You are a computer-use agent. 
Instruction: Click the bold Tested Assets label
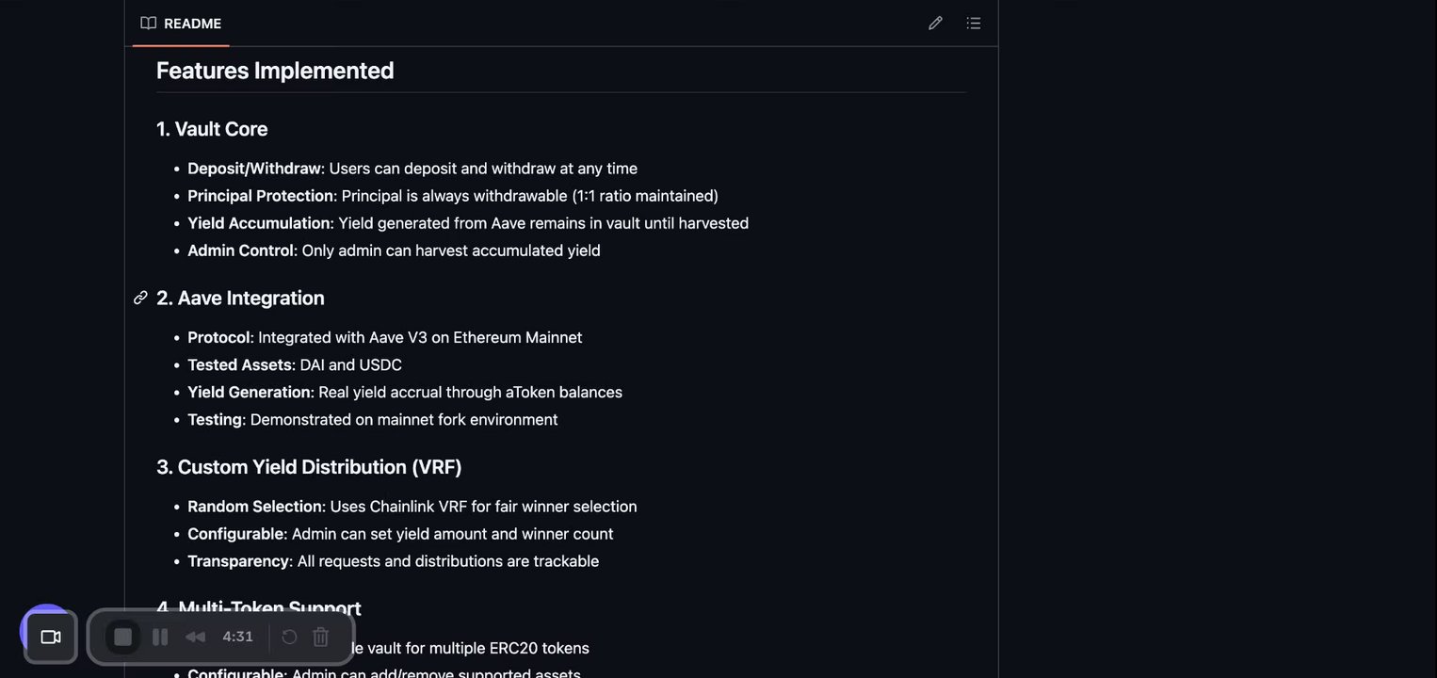pos(240,364)
